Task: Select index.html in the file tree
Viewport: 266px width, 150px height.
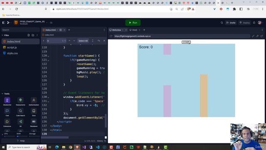Action: (x=20, y=42)
